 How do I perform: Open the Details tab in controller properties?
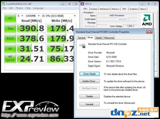(x=99, y=38)
